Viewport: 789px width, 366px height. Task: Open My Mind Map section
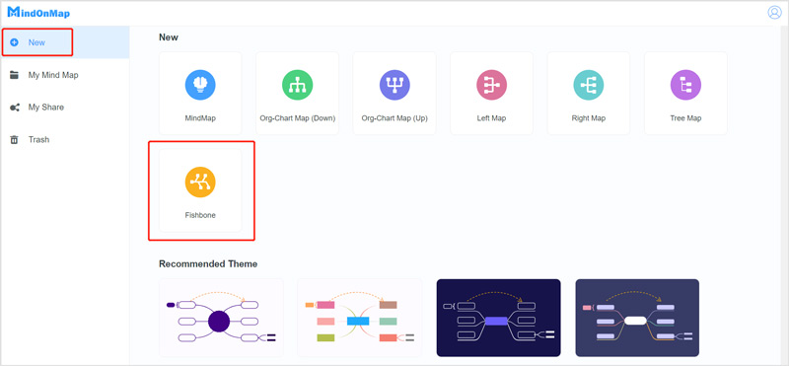[x=64, y=76]
